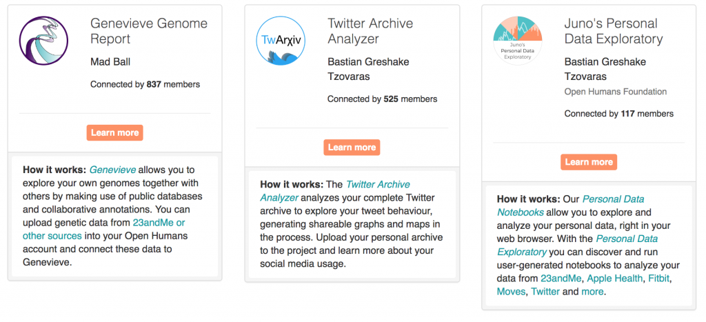This screenshot has height=322, width=706.
Task: Follow the Personal Data Exploratory italic link
Action: pos(577,245)
